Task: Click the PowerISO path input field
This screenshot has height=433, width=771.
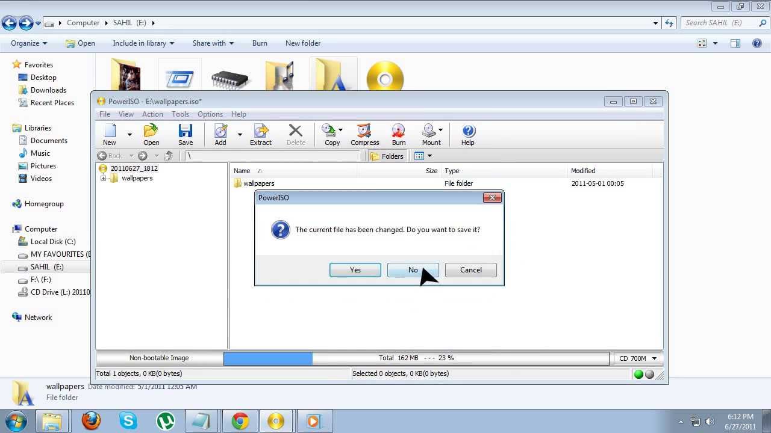Action: click(x=272, y=156)
